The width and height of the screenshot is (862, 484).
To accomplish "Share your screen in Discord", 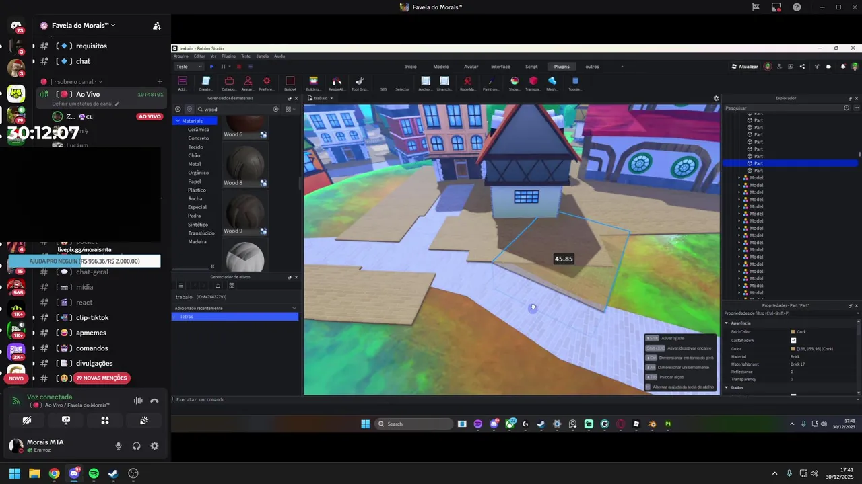I will coord(66,420).
